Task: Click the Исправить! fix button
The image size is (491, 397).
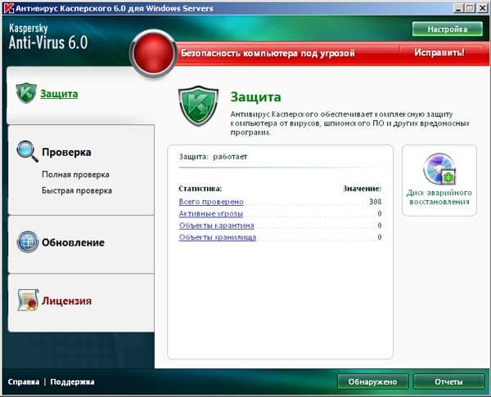Action: pos(439,52)
